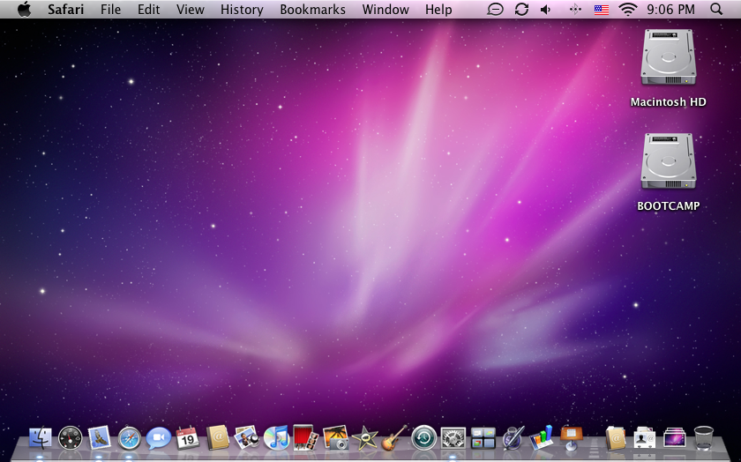The image size is (741, 462).
Task: Open iCal calendar showing 19
Action: 188,437
